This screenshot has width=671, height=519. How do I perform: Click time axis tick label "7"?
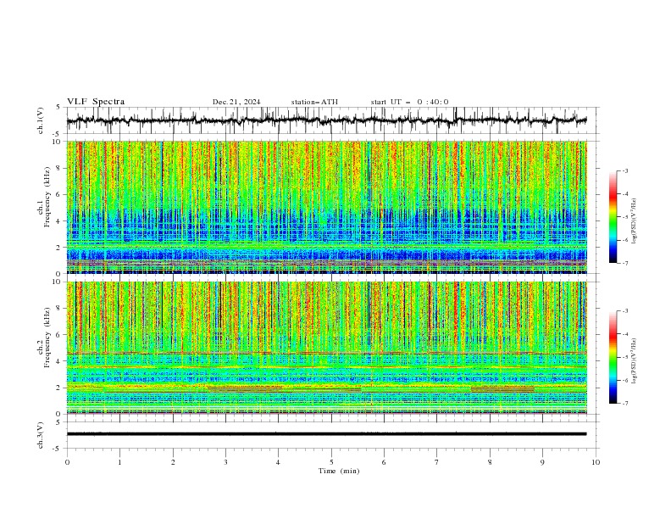pos(437,462)
